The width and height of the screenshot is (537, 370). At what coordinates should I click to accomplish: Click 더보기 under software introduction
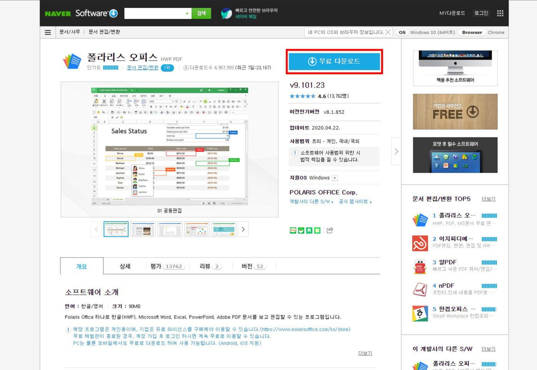point(365,353)
